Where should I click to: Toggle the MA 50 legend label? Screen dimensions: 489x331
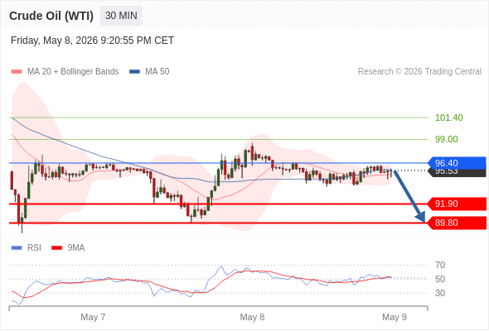point(157,72)
